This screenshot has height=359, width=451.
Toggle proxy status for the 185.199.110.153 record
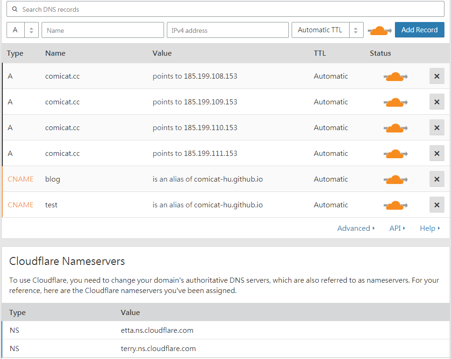point(395,127)
